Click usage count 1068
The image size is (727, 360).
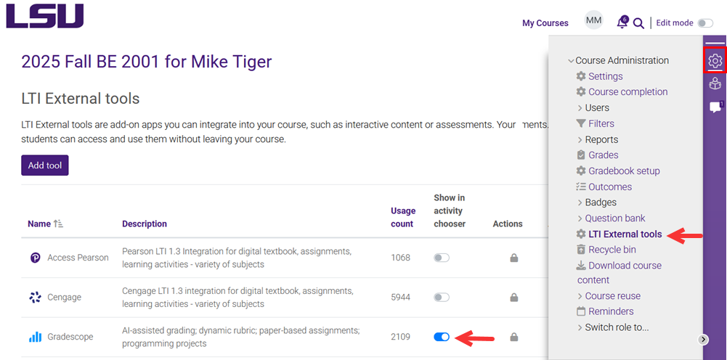pos(401,258)
